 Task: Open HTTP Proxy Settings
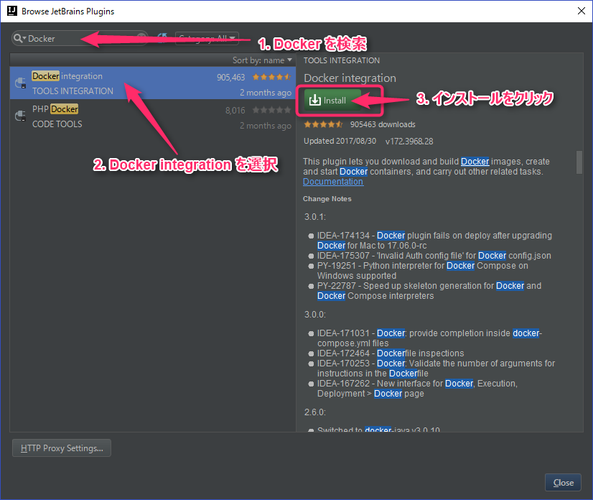tap(62, 448)
